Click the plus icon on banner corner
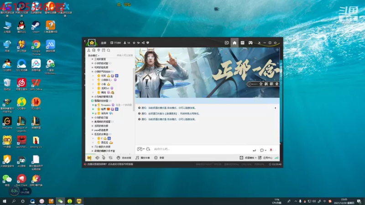The image size is (365, 205). (277, 50)
